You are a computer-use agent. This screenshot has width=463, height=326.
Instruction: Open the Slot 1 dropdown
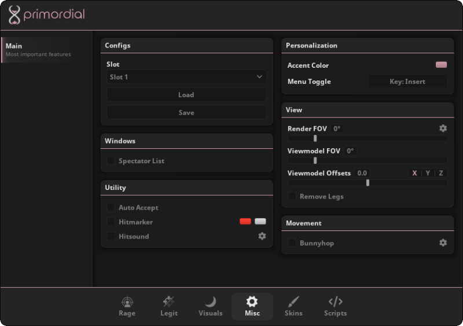coord(186,77)
